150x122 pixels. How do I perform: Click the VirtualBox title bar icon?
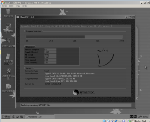pos(3,3)
